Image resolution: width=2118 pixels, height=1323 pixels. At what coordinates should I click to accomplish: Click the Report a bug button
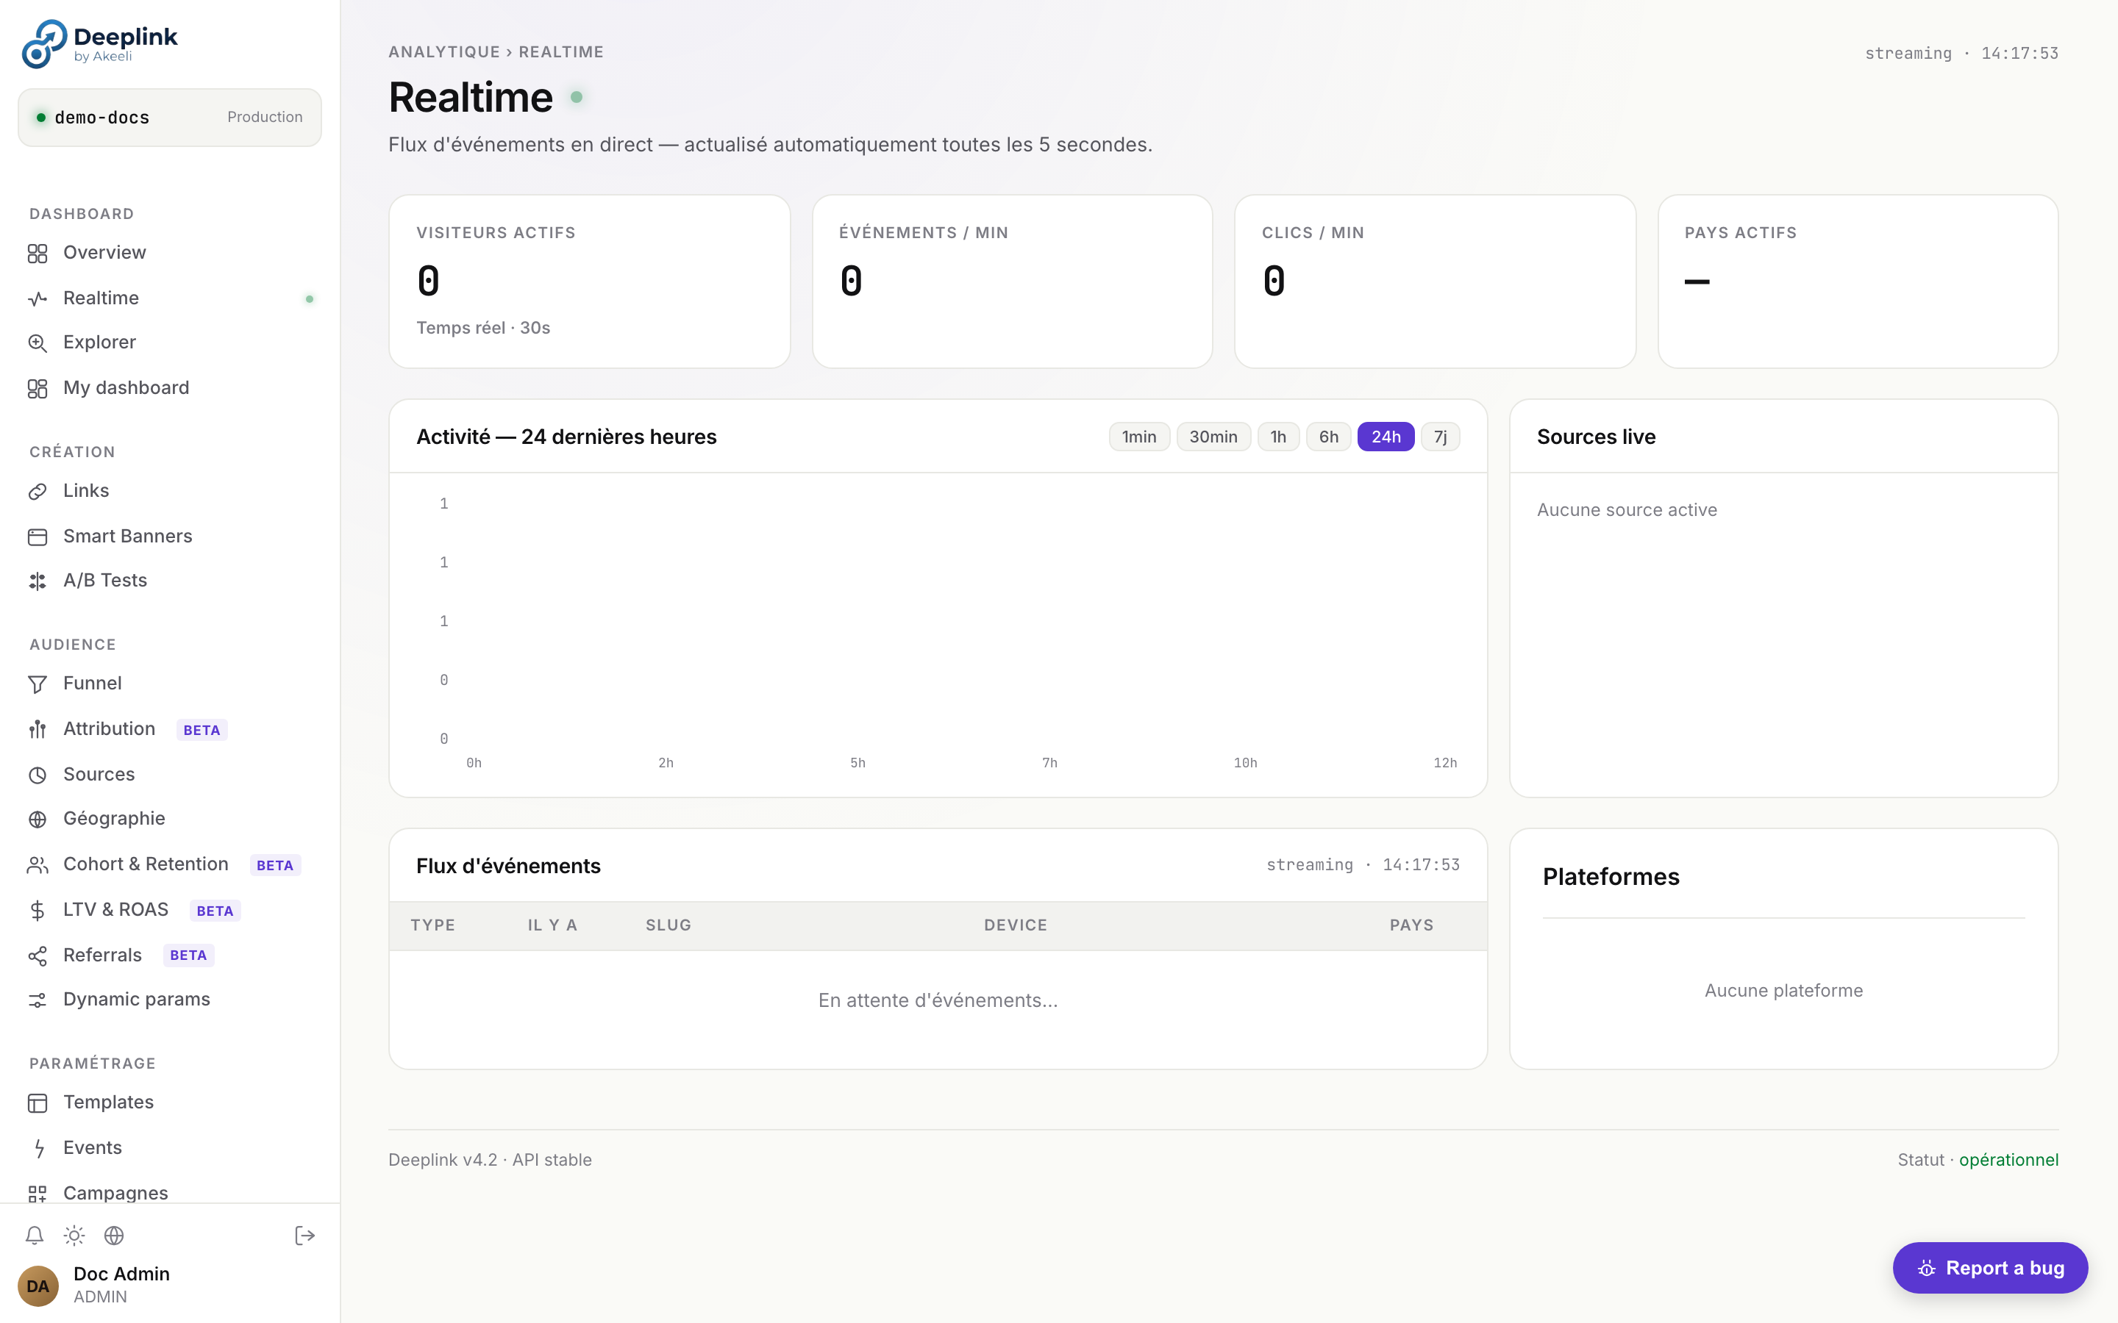click(x=1989, y=1268)
